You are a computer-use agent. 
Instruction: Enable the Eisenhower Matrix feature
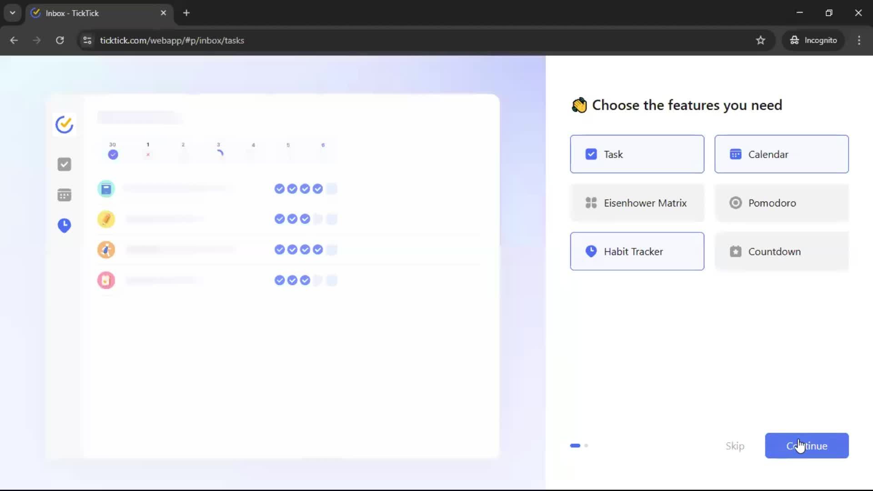pyautogui.click(x=637, y=203)
